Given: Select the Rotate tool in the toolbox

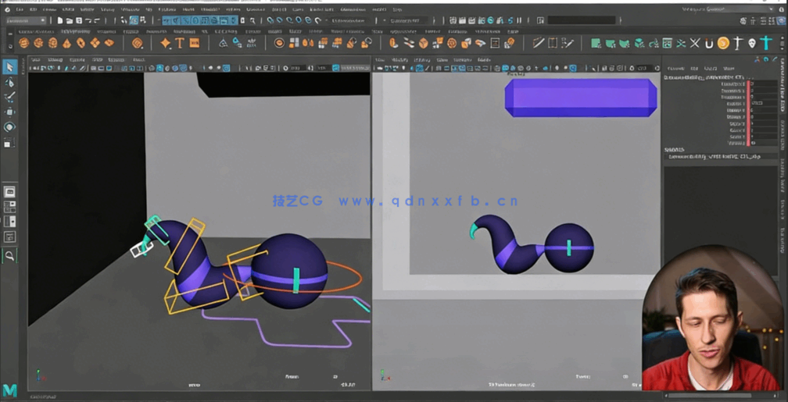Looking at the screenshot, I should coord(9,127).
